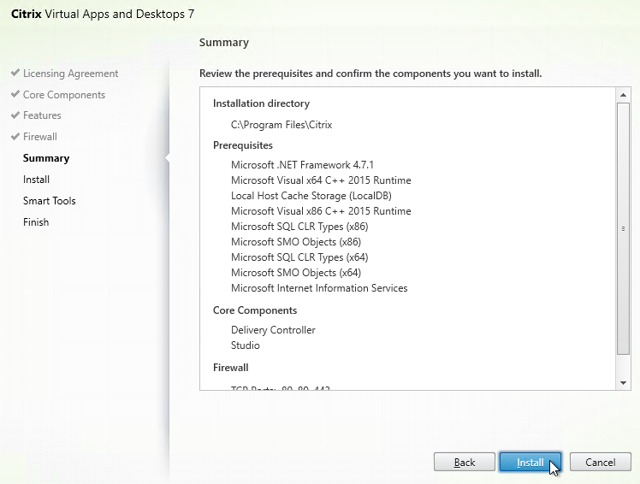
Task: Click the Studio component entry
Action: pos(246,345)
